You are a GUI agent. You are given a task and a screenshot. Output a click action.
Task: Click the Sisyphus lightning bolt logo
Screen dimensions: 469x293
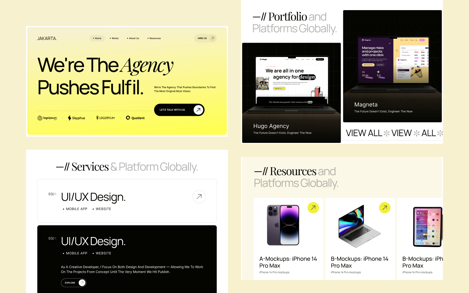[69, 118]
